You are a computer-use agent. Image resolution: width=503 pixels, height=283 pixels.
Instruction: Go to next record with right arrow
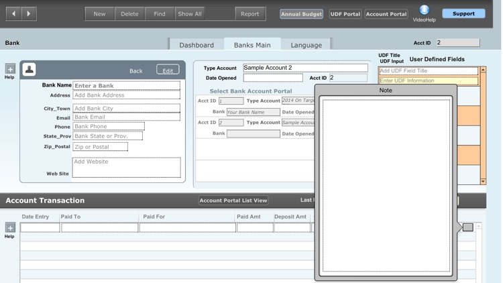pos(29,14)
